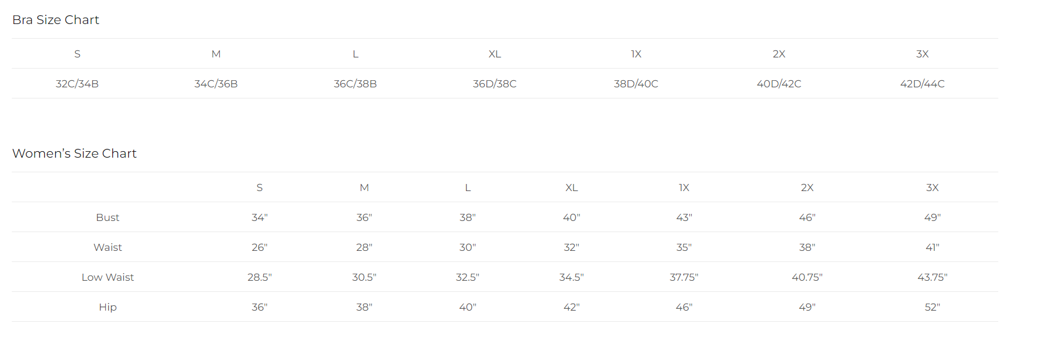1050x337 pixels.
Task: Click the Bust row label
Action: click(108, 217)
